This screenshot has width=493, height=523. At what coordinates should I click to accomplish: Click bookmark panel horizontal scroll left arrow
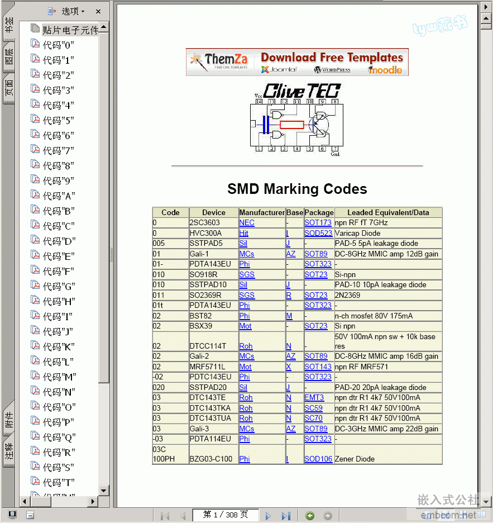(24, 501)
